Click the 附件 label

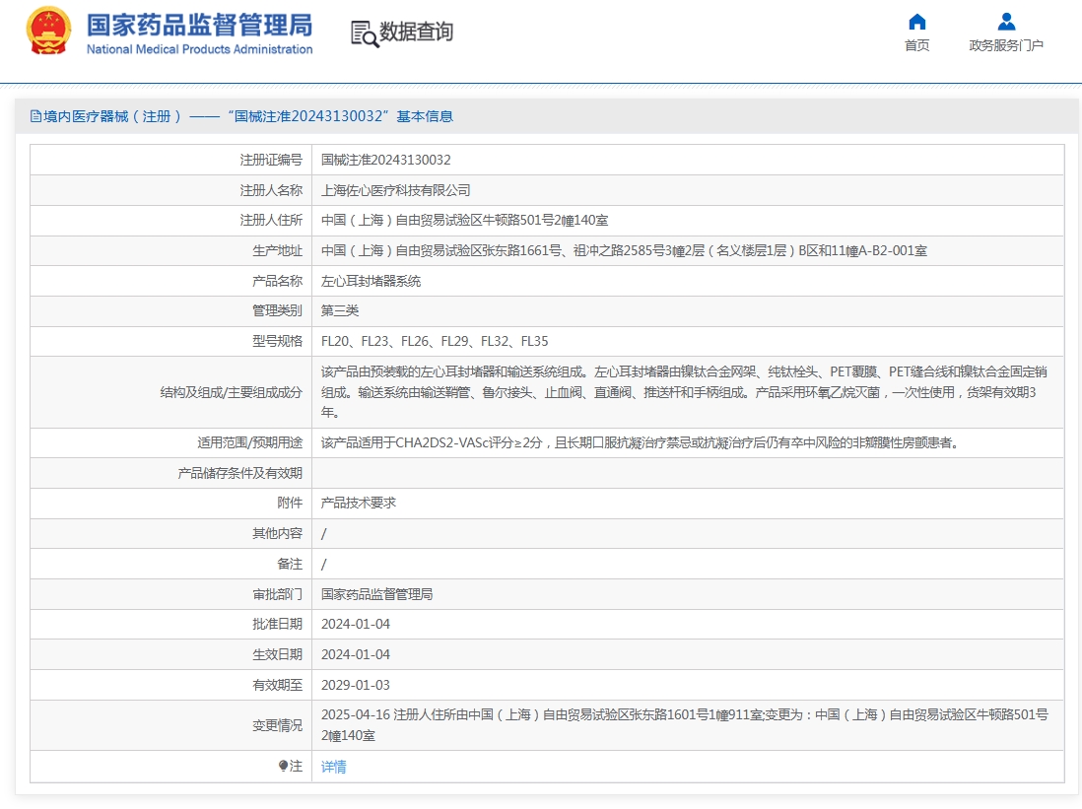pyautogui.click(x=290, y=503)
